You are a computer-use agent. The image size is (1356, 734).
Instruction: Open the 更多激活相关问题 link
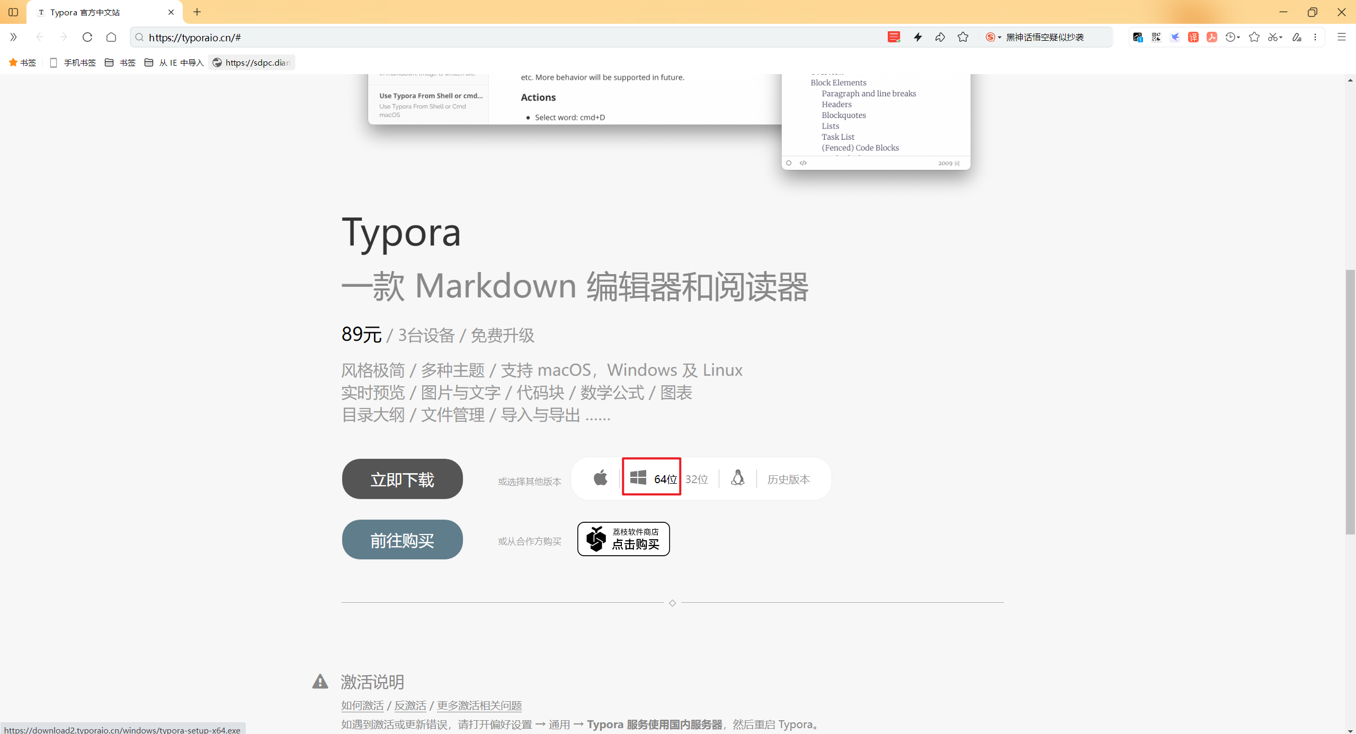click(479, 705)
